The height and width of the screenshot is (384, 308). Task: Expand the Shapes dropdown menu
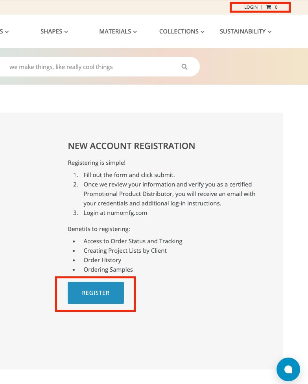tap(54, 32)
